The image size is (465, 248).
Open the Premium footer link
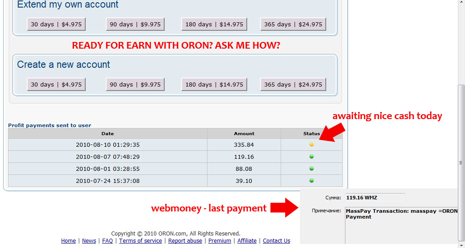click(220, 240)
